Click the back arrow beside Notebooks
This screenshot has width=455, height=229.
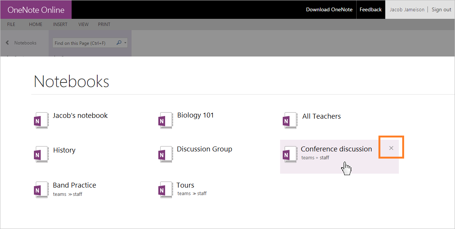[x=8, y=43]
